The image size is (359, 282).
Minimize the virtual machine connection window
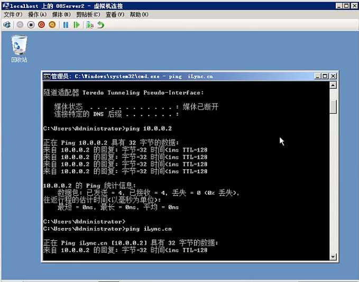(339, 6)
